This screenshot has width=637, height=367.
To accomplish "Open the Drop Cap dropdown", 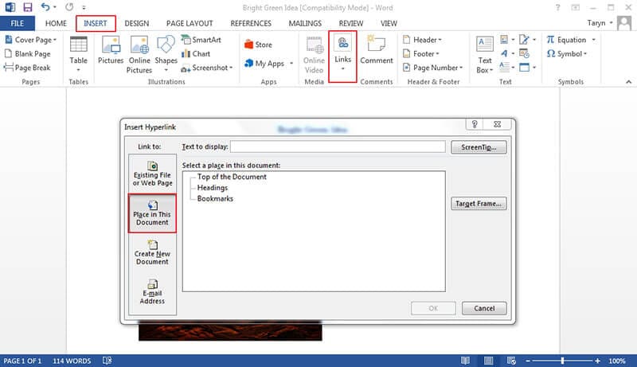I will [507, 68].
